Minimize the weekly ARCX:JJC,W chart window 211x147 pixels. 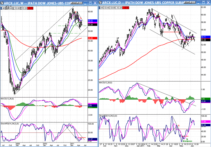pyautogui.click(x=85, y=3)
